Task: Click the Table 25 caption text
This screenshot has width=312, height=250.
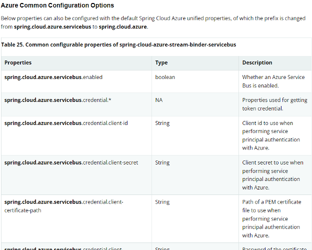Action: [118, 44]
